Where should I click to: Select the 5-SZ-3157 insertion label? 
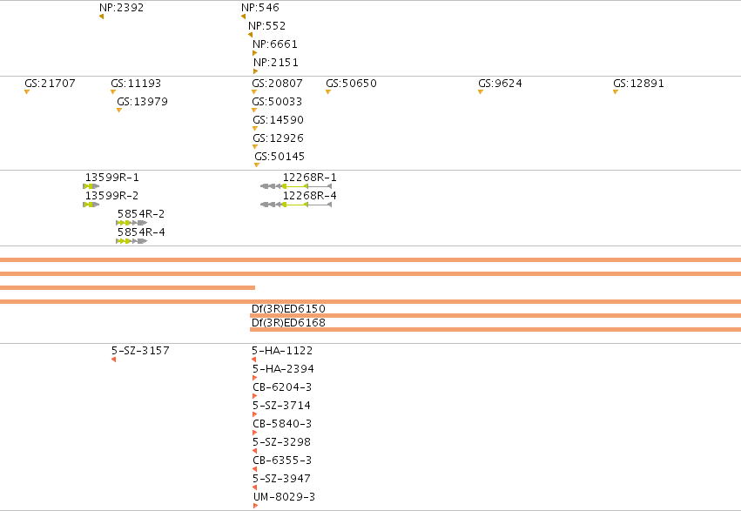coord(140,351)
